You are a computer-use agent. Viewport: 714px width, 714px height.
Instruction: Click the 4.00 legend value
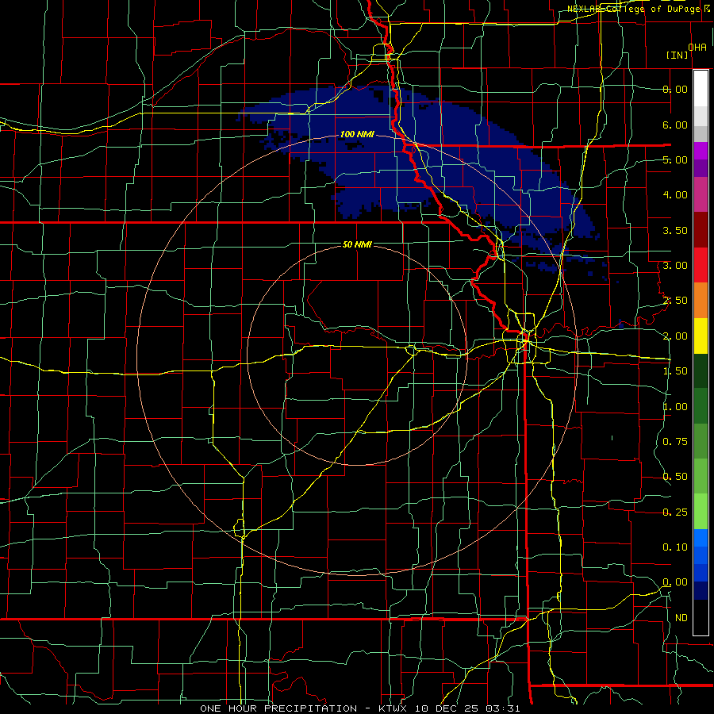675,195
